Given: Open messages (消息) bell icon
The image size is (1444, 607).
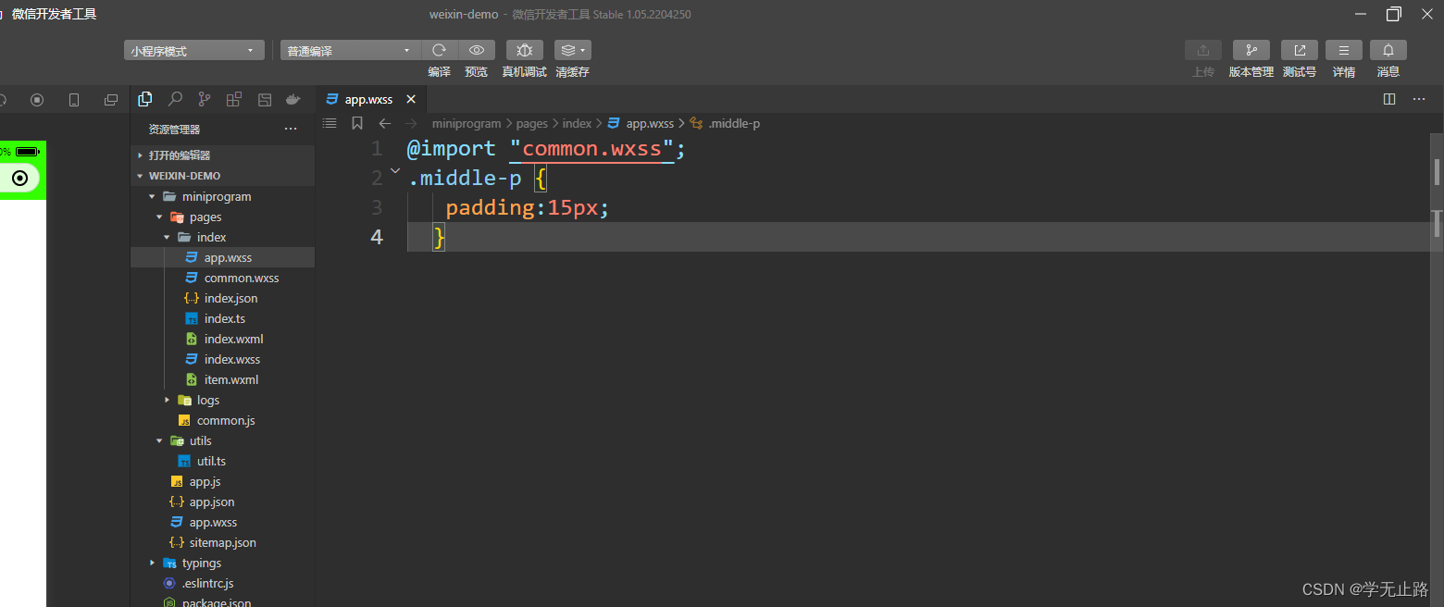Looking at the screenshot, I should pos(1388,50).
